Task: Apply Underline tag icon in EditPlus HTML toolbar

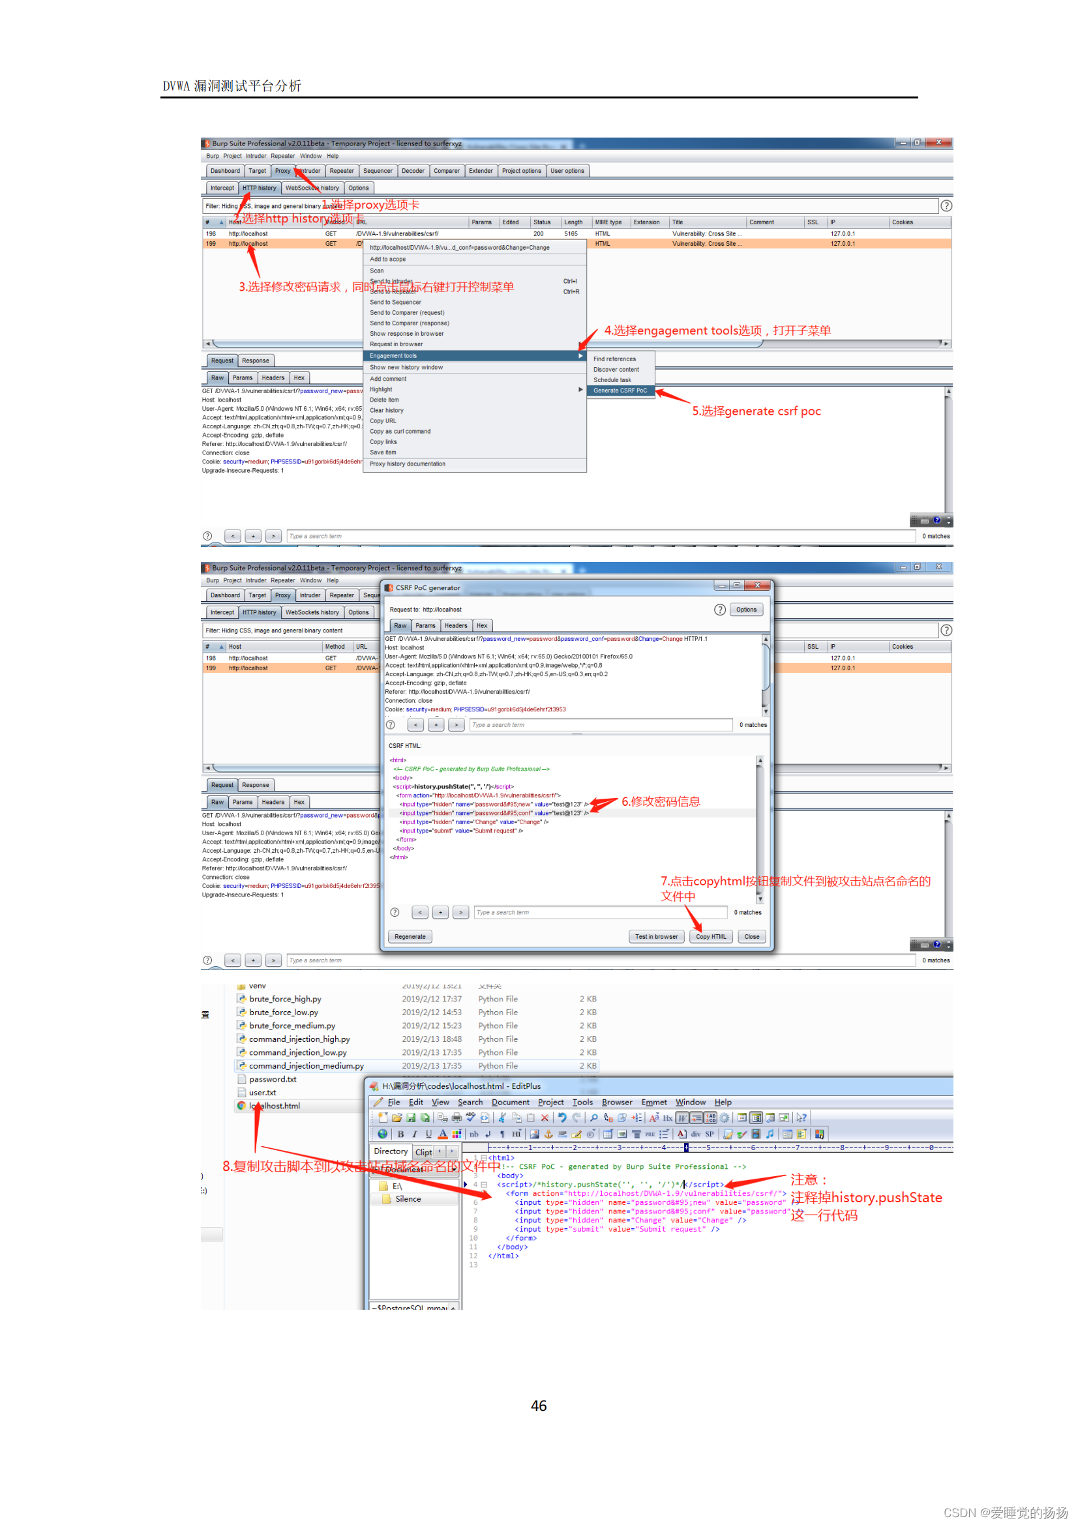Action: [428, 1134]
